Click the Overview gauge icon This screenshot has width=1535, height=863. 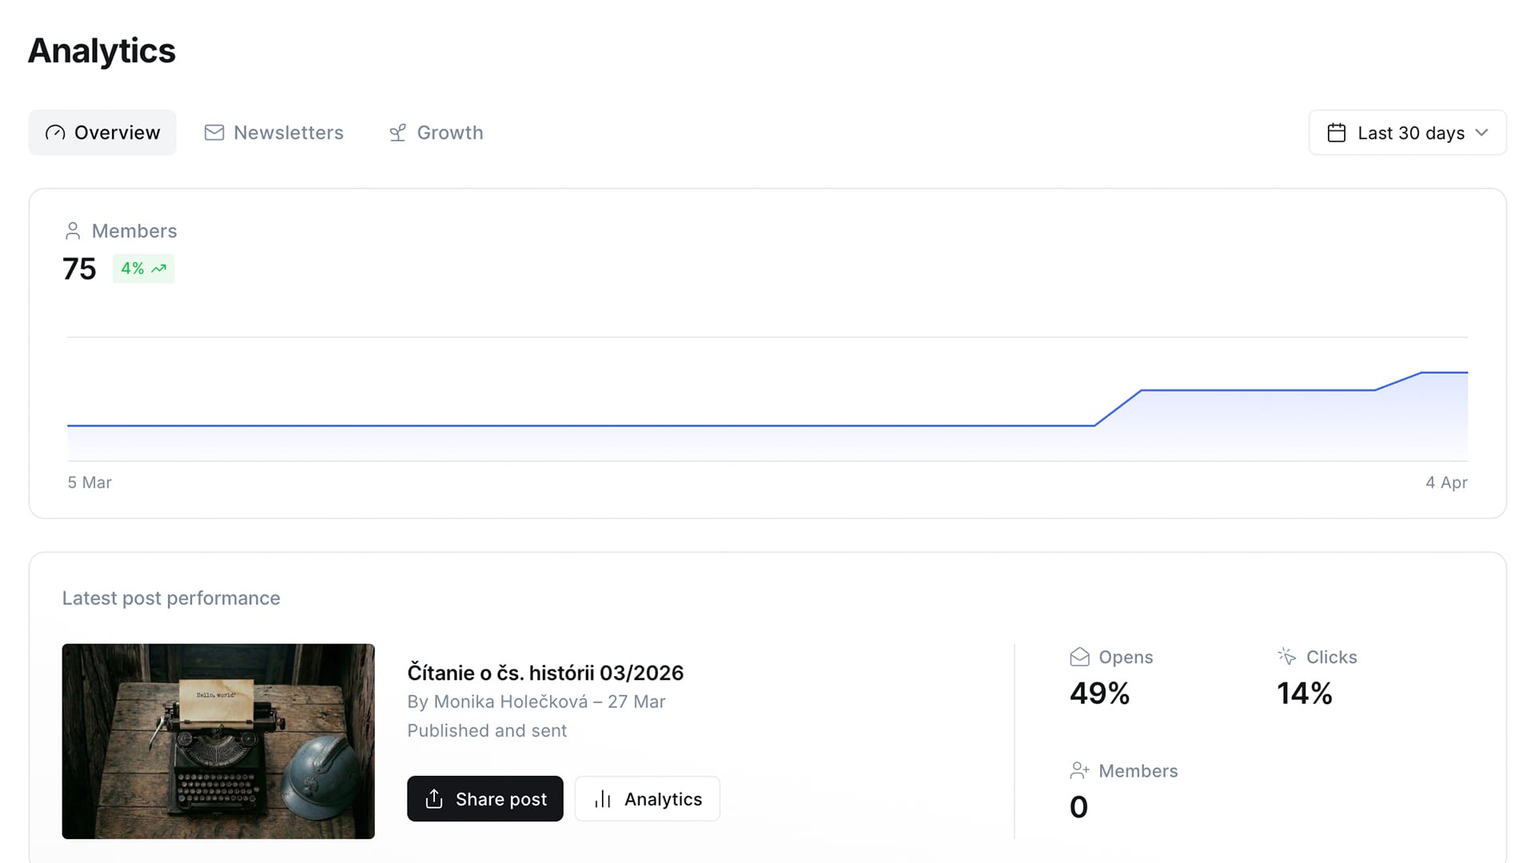tap(55, 133)
